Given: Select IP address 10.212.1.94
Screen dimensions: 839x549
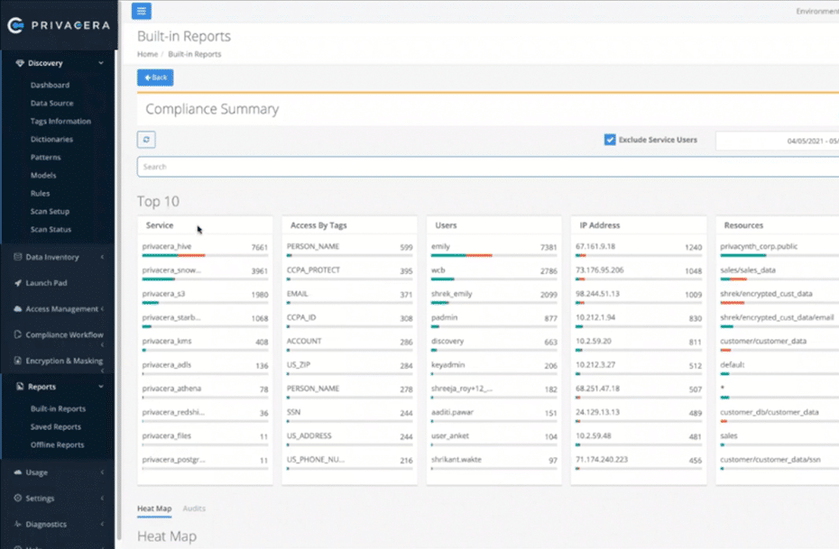Looking at the screenshot, I should pyautogui.click(x=639, y=321).
